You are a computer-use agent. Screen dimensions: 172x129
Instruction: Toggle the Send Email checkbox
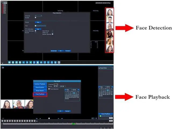click(x=52, y=31)
